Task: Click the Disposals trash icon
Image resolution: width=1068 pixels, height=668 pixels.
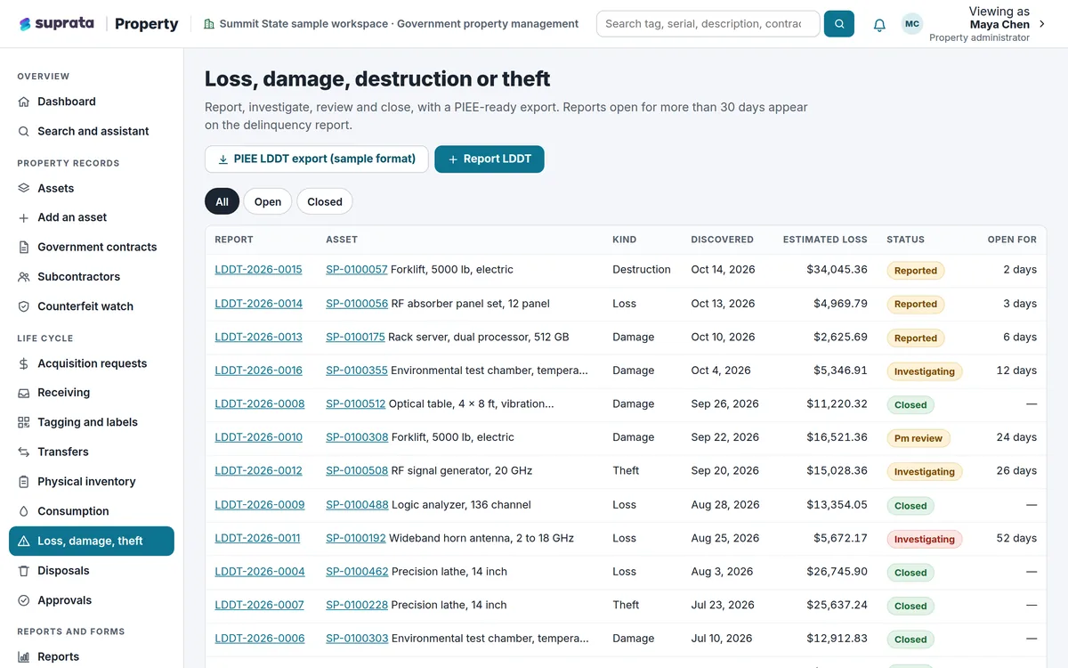Action: (24, 571)
